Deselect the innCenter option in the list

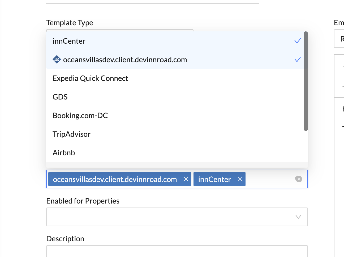point(175,41)
